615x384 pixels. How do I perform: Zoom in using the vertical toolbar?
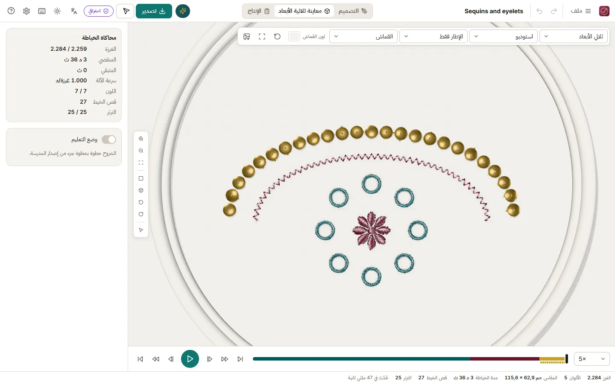point(141,139)
